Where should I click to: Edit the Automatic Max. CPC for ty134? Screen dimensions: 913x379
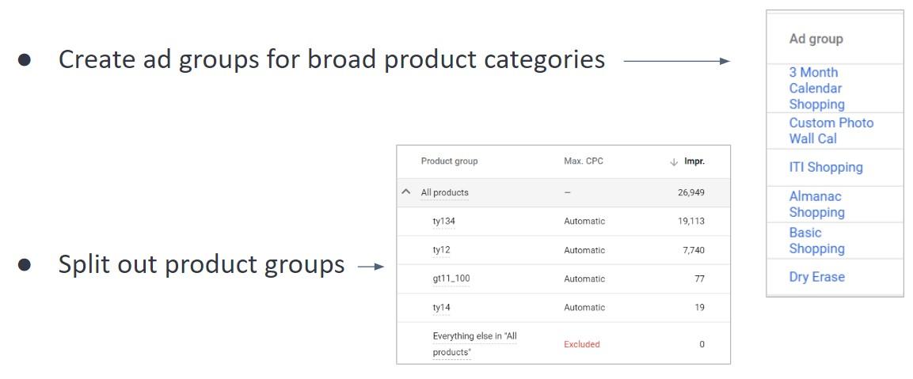coord(584,222)
